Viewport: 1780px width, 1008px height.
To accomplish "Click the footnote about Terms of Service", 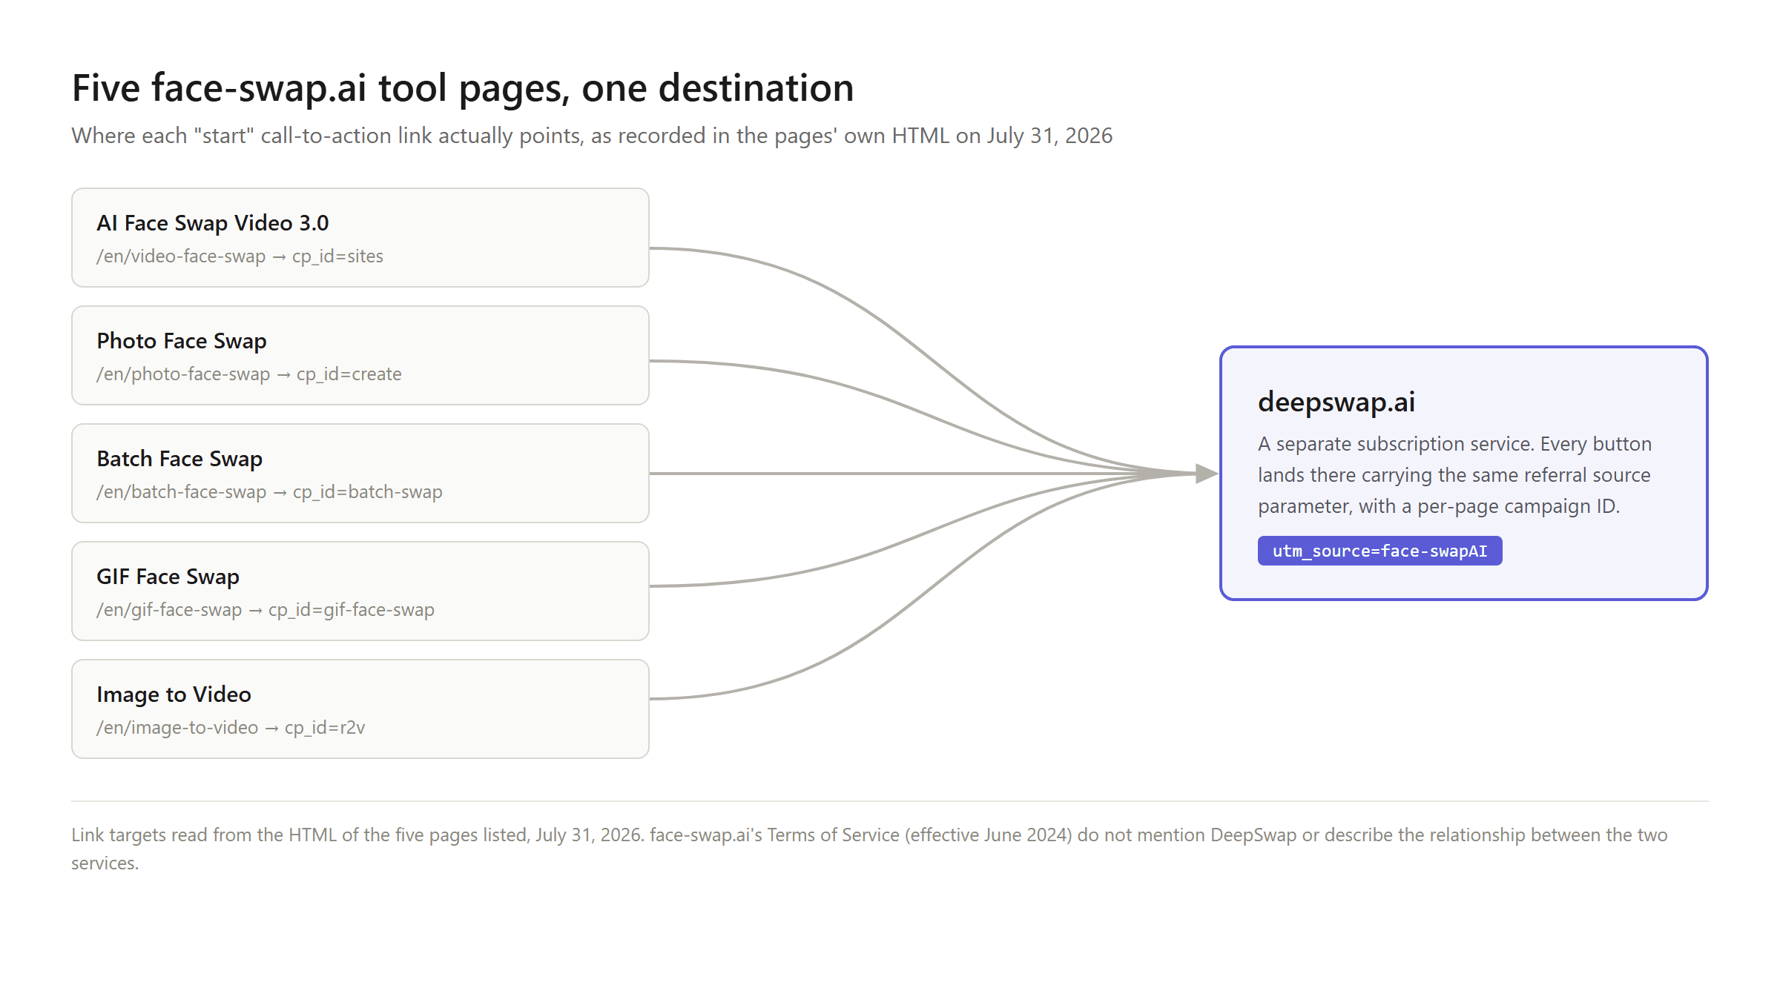I will [x=869, y=849].
